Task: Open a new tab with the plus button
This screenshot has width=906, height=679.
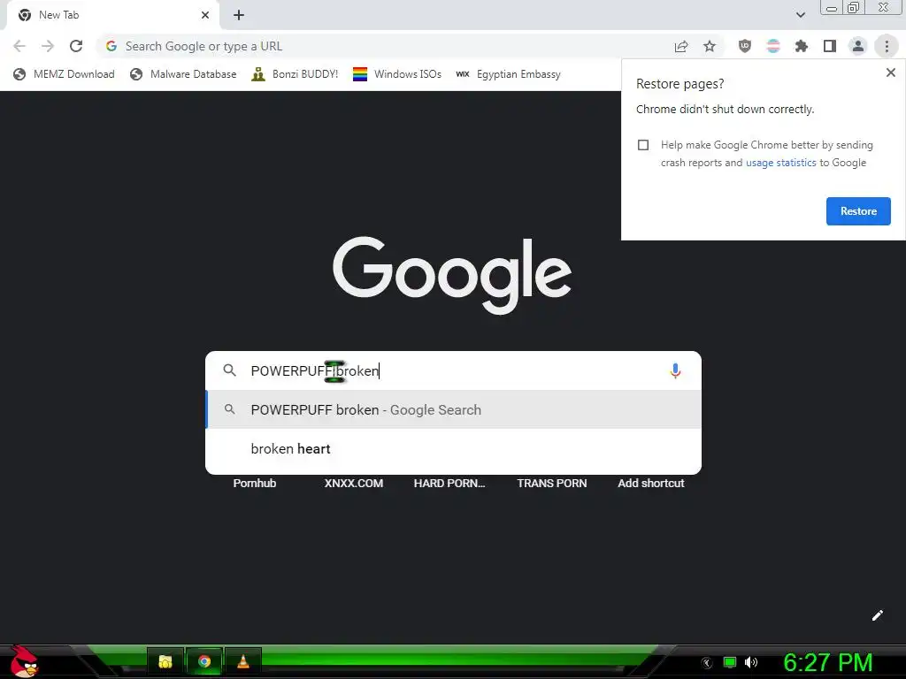Action: point(239,15)
